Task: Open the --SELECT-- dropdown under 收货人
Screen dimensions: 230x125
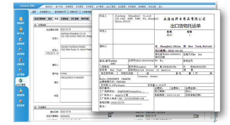Action: pos(52,53)
